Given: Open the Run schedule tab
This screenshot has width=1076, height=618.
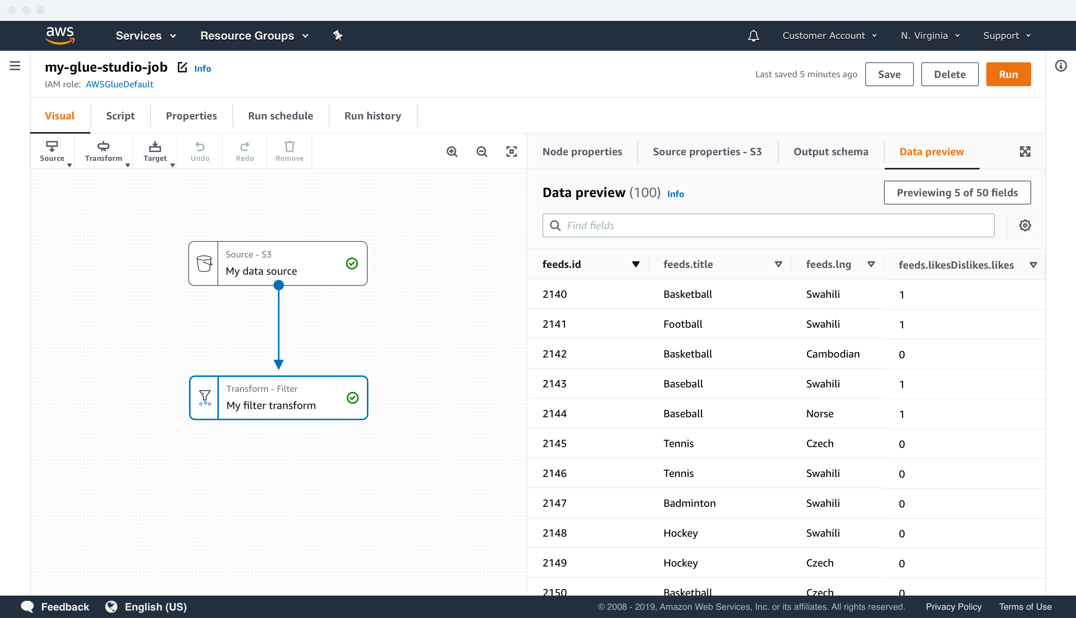Looking at the screenshot, I should (x=280, y=115).
